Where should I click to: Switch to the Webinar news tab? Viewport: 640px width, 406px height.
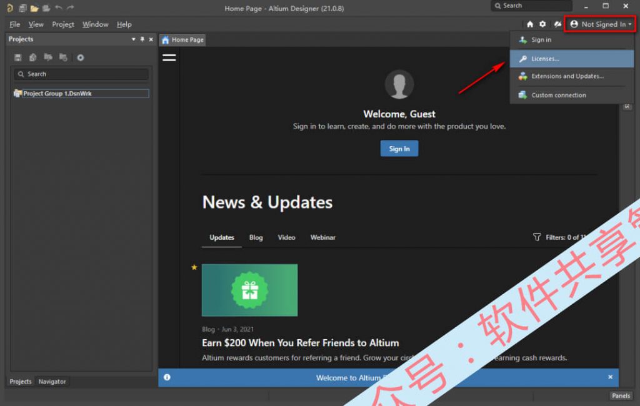pyautogui.click(x=323, y=237)
